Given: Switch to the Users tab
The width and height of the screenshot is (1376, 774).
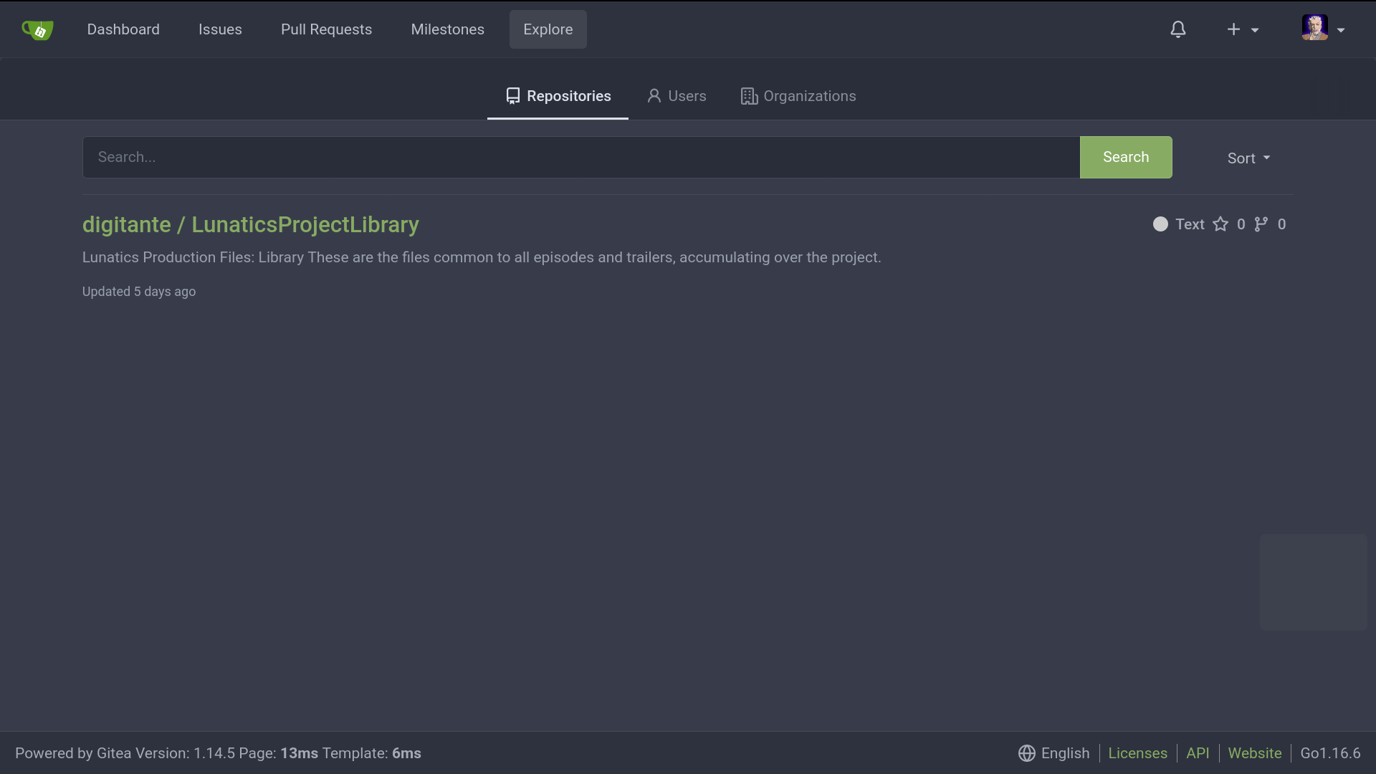Looking at the screenshot, I should coord(677,96).
